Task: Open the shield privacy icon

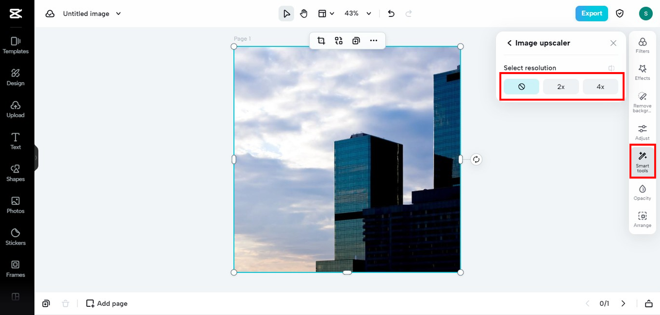Action: coord(620,13)
